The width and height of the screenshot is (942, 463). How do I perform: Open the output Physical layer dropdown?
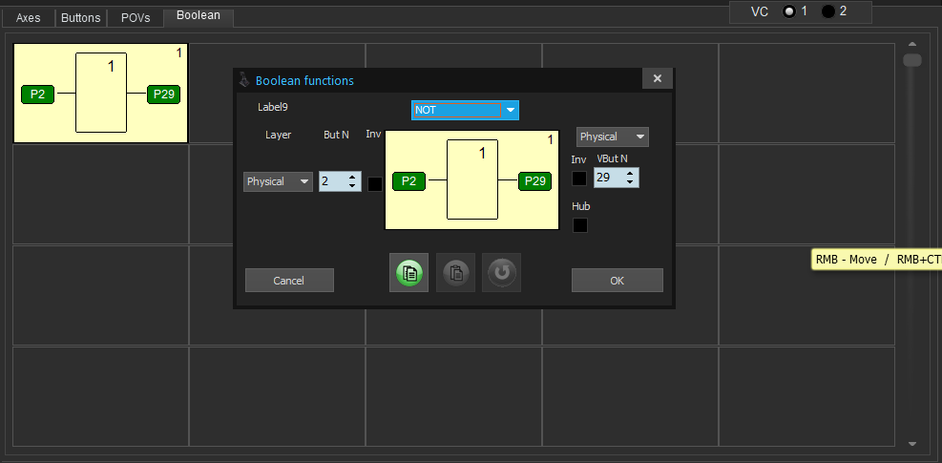[612, 137]
